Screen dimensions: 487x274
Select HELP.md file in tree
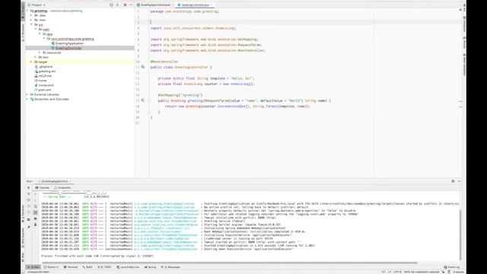coord(45,76)
